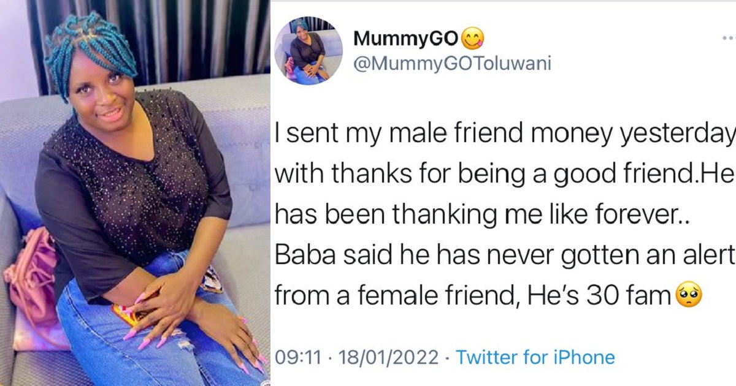736x386 pixels.
Task: Click the pleading face emoji ending the tweet
Action: pyautogui.click(x=688, y=297)
